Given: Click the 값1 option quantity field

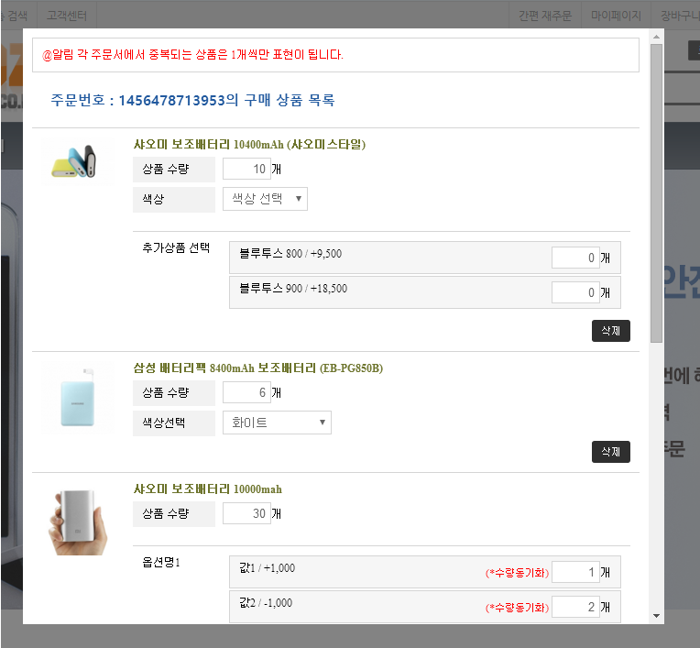Looking at the screenshot, I should coord(574,573).
